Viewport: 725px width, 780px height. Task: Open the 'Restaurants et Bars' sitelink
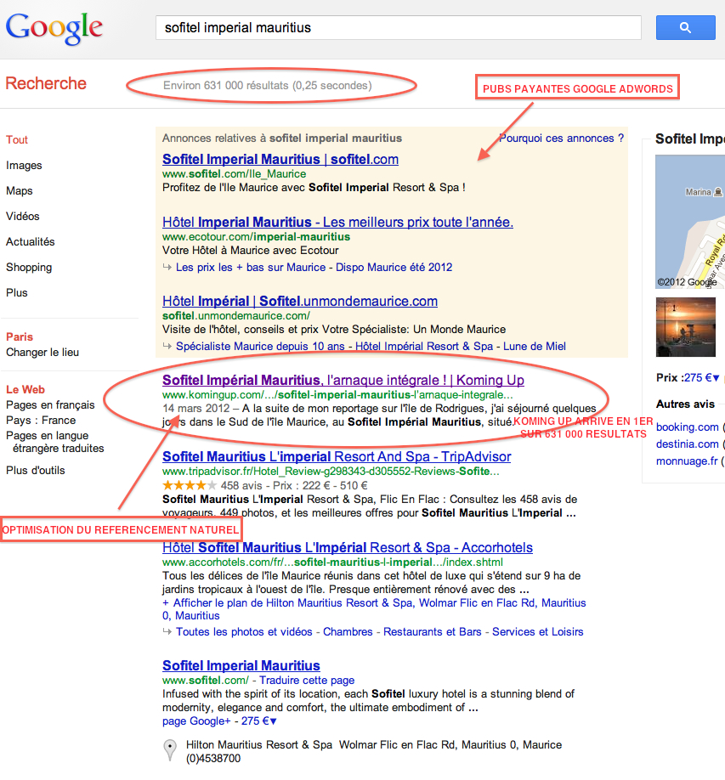click(433, 632)
